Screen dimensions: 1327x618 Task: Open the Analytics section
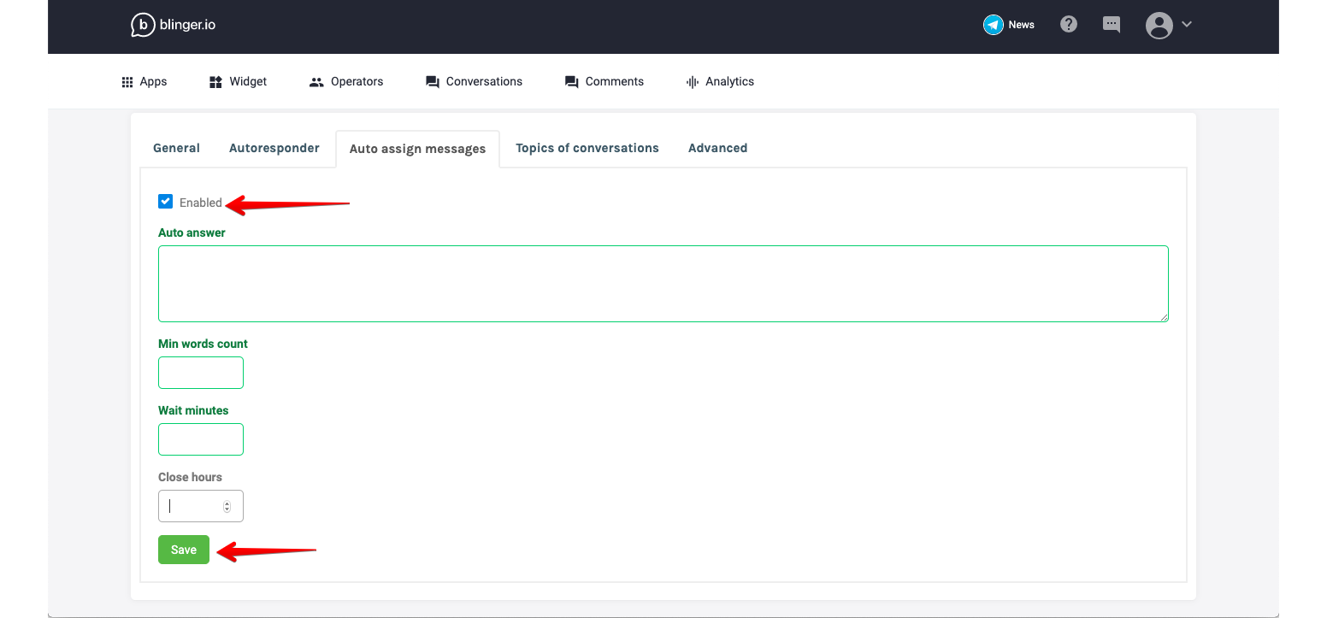point(720,81)
